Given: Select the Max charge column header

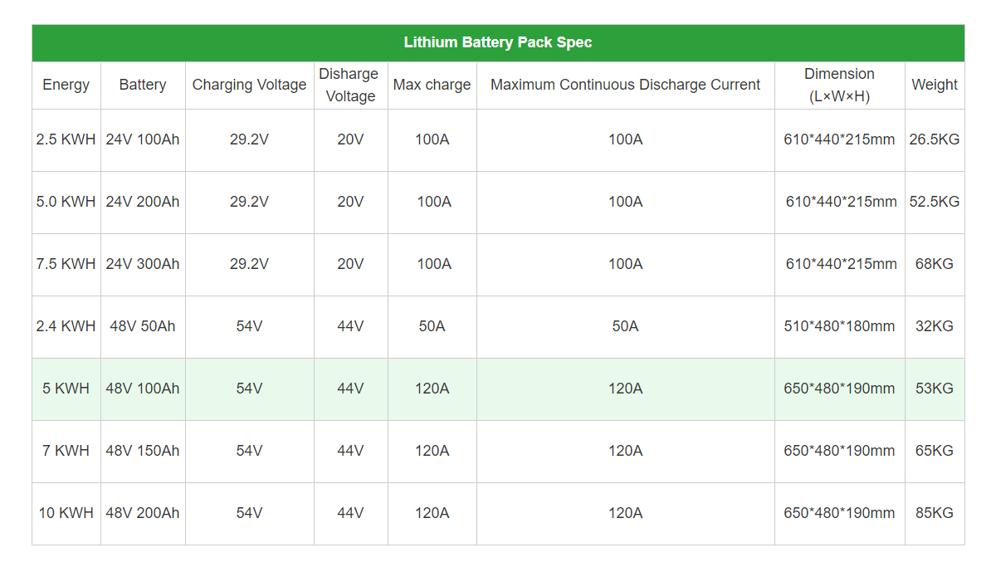Looking at the screenshot, I should 432,85.
